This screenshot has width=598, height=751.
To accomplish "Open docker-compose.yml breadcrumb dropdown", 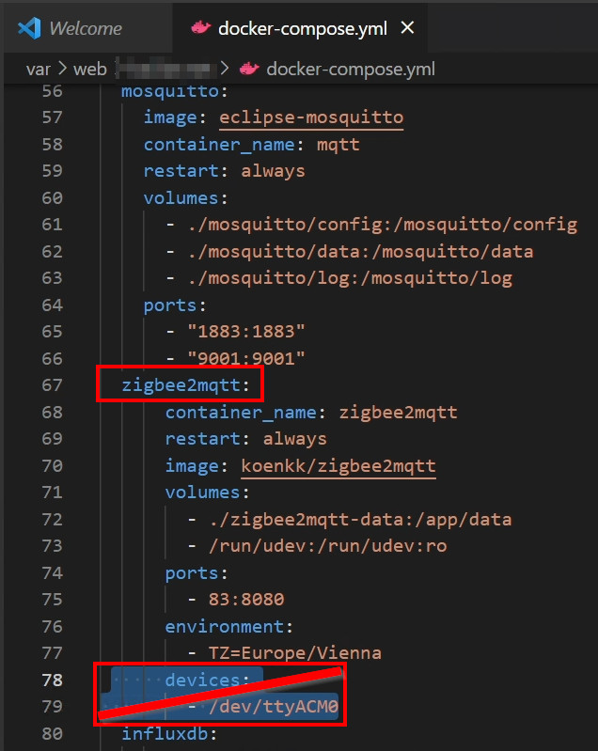I will click(x=350, y=69).
